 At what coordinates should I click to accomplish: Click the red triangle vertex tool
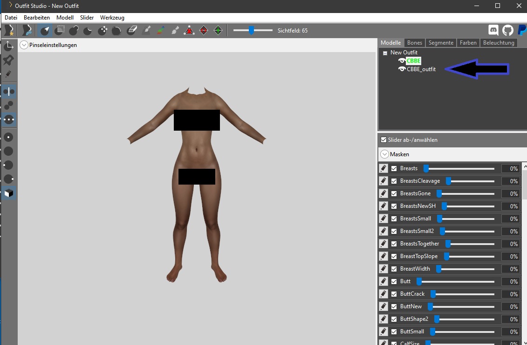[x=189, y=31]
